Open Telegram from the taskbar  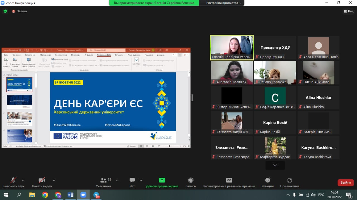97,195
